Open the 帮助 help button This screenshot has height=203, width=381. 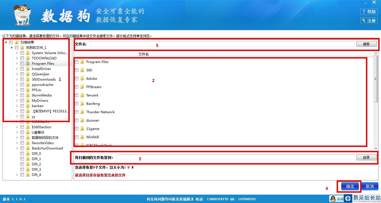click(369, 12)
